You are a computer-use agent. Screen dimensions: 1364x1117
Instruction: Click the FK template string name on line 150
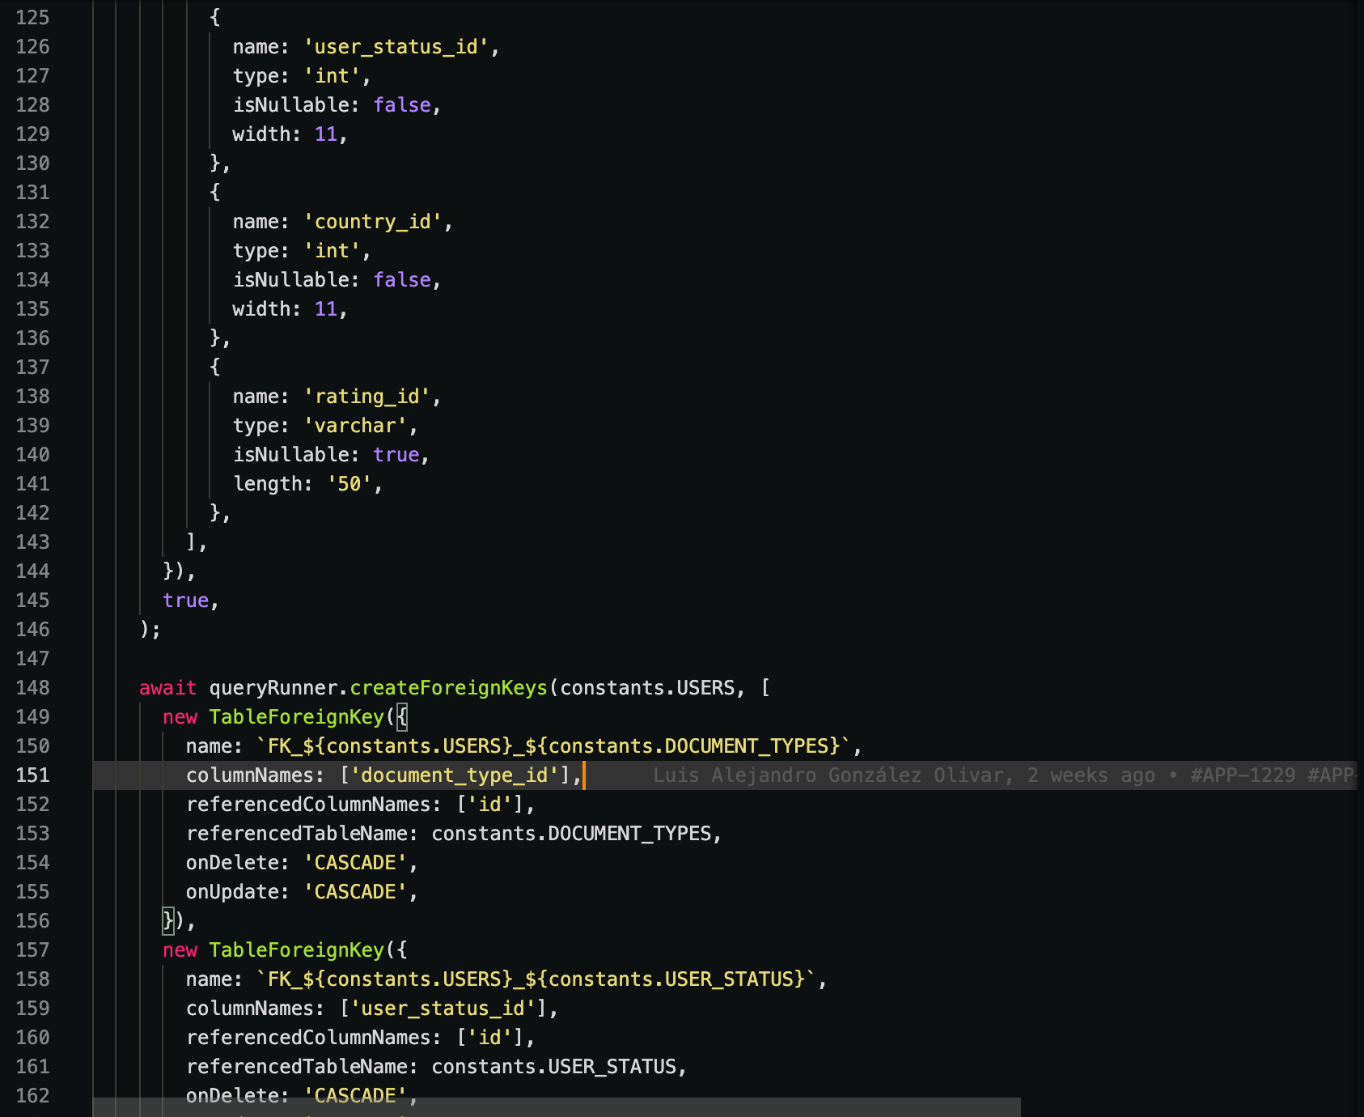pyautogui.click(x=554, y=746)
